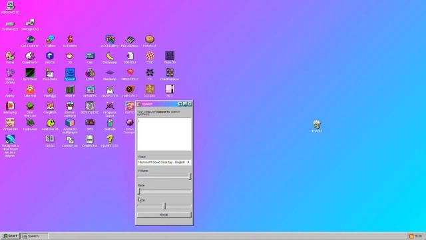
Task: Open the Contact us icon
Action: point(70,141)
